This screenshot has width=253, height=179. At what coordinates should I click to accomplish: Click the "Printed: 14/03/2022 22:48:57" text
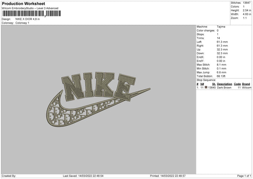coord(168,176)
